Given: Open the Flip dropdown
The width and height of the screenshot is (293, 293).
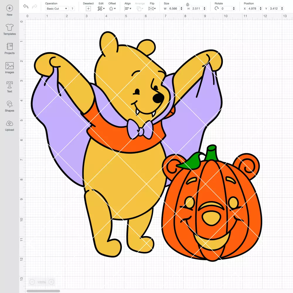Looking at the screenshot, I should pyautogui.click(x=152, y=8).
